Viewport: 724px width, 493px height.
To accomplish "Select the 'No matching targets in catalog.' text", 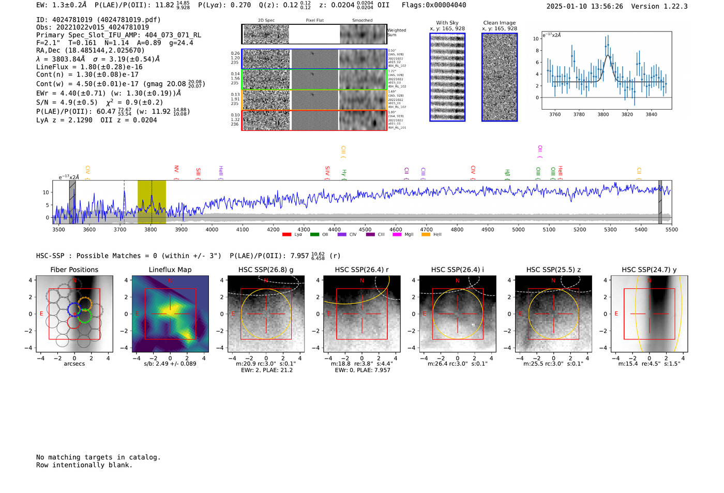I will (x=98, y=457).
